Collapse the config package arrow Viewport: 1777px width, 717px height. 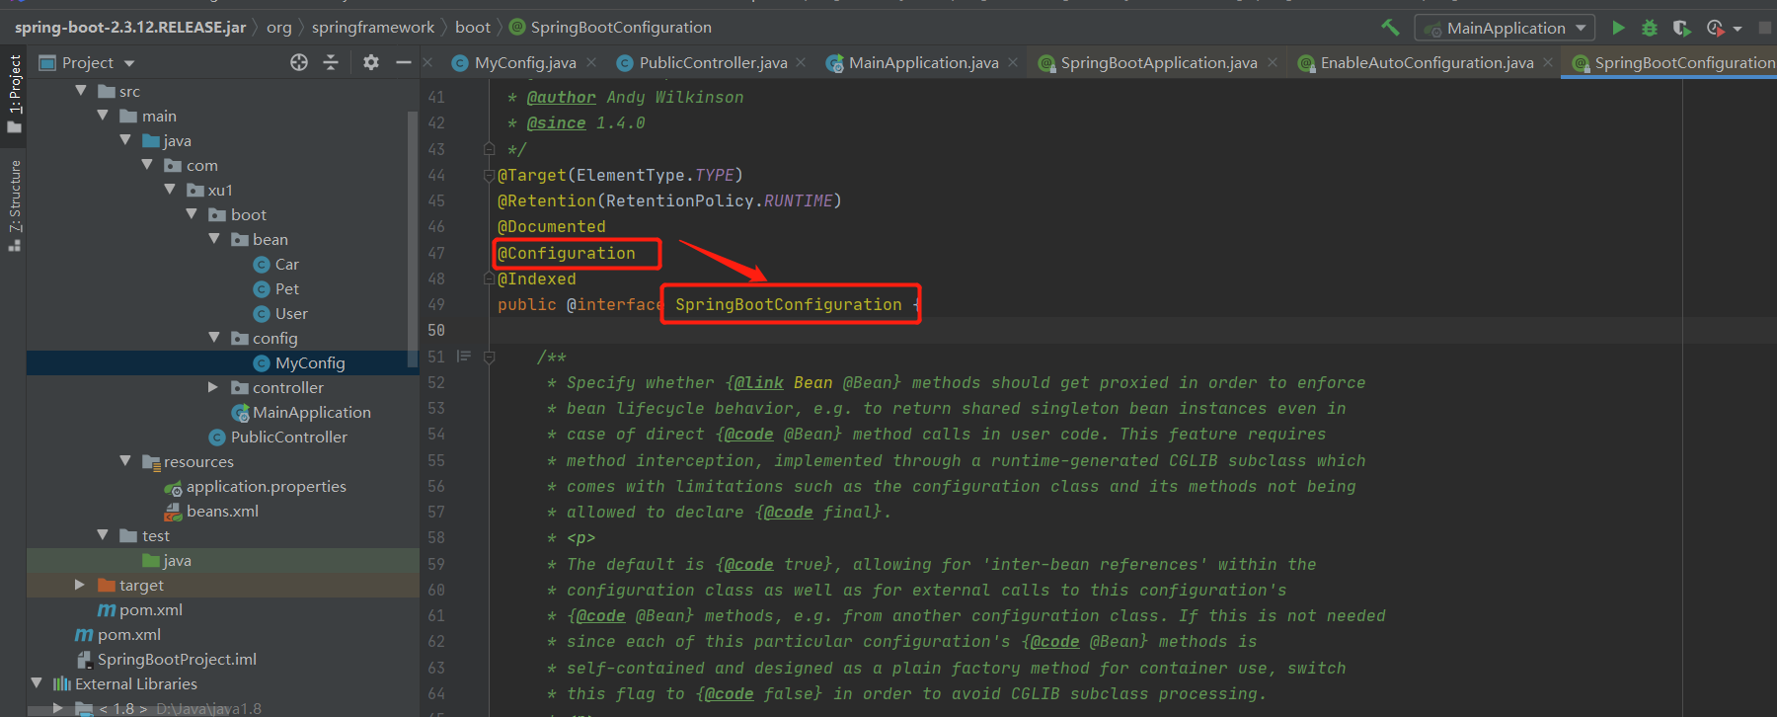(x=214, y=338)
